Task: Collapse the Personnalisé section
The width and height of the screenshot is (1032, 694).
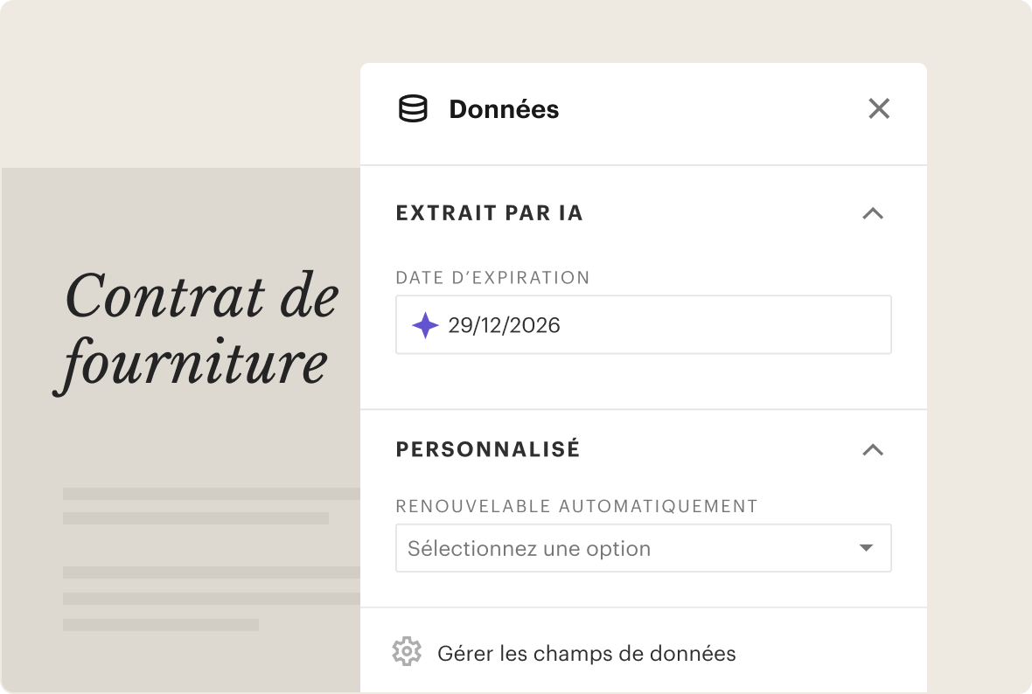Action: (x=873, y=450)
